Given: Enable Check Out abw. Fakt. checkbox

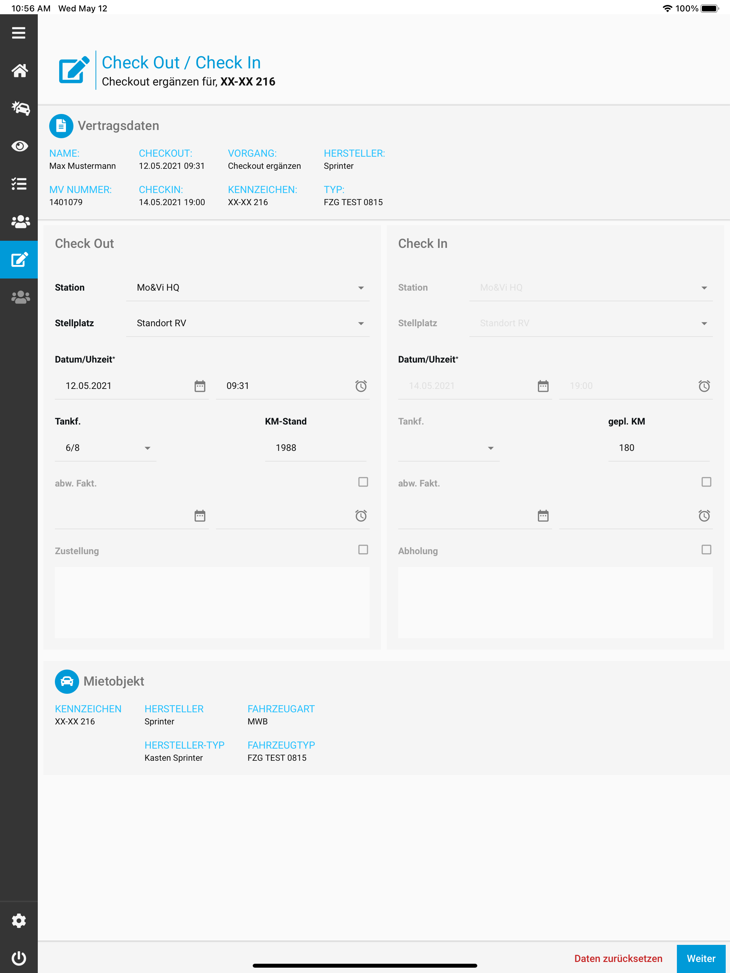Looking at the screenshot, I should click(363, 482).
